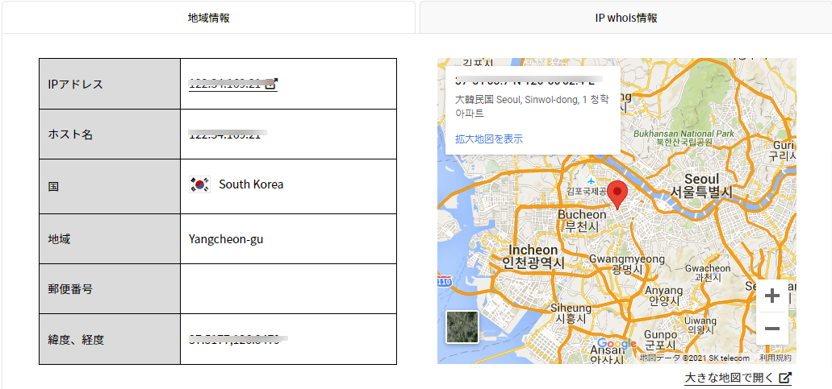Click external icon next to 大きな地図で開く
The image size is (832, 389).
click(786, 379)
